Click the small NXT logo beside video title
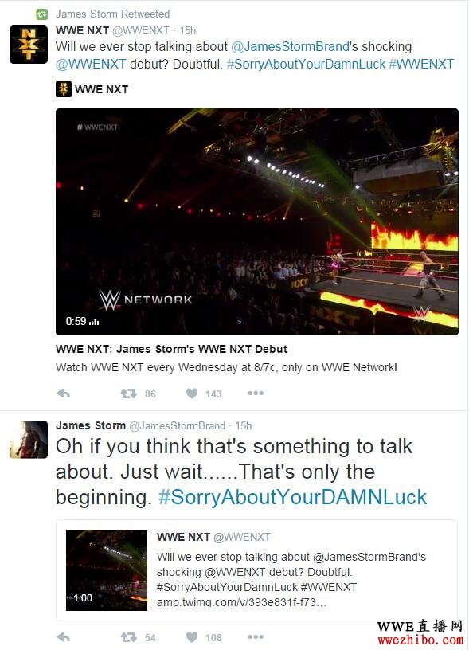Viewport: 469px width, 650px height. [x=64, y=89]
